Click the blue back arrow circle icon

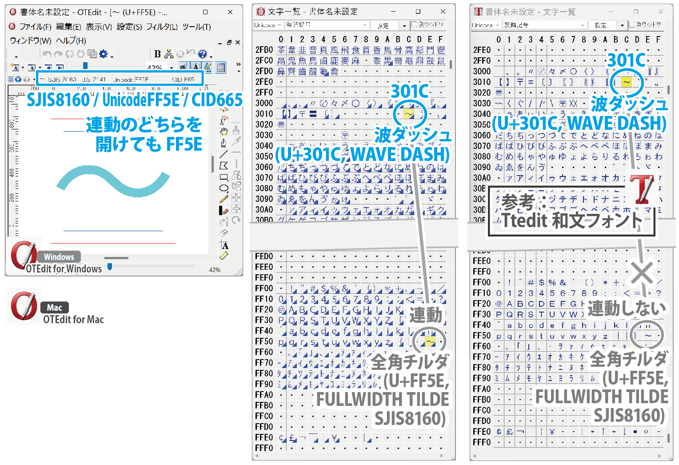[18, 79]
